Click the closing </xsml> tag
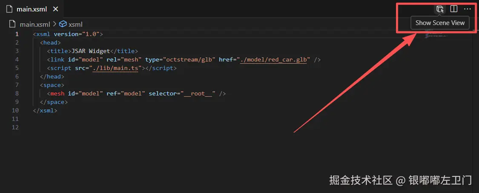The height and width of the screenshot is (193, 479). point(45,111)
